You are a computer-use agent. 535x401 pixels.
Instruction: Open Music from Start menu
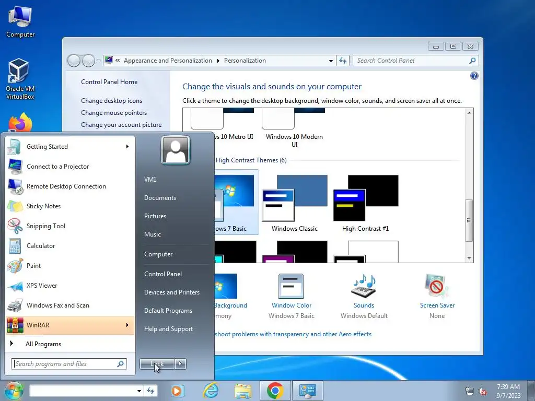pos(152,234)
